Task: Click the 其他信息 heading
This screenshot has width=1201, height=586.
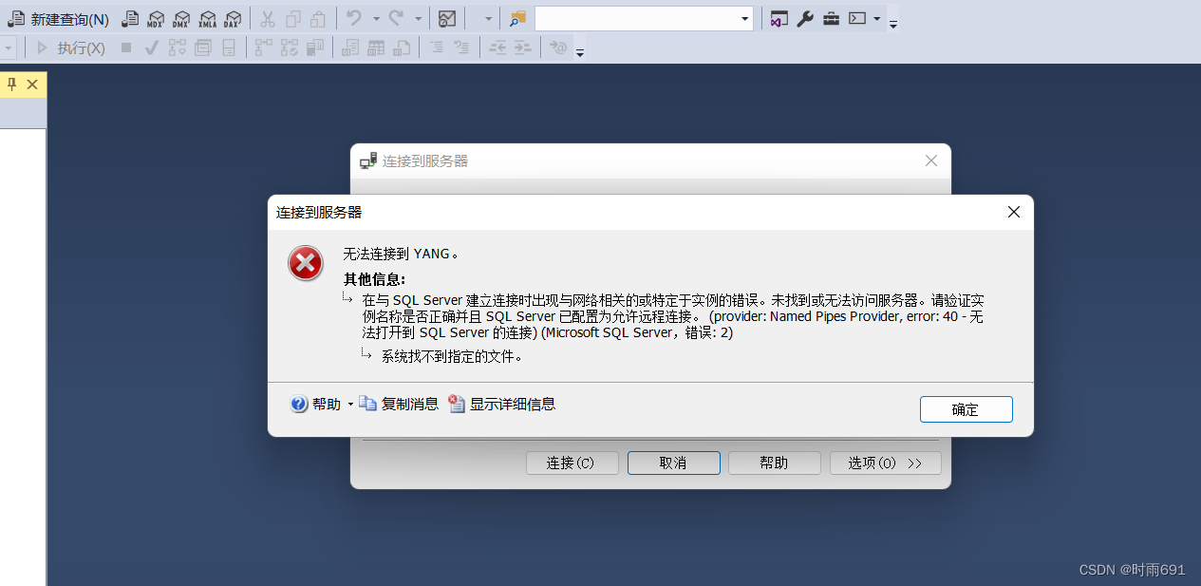Action: pos(375,279)
